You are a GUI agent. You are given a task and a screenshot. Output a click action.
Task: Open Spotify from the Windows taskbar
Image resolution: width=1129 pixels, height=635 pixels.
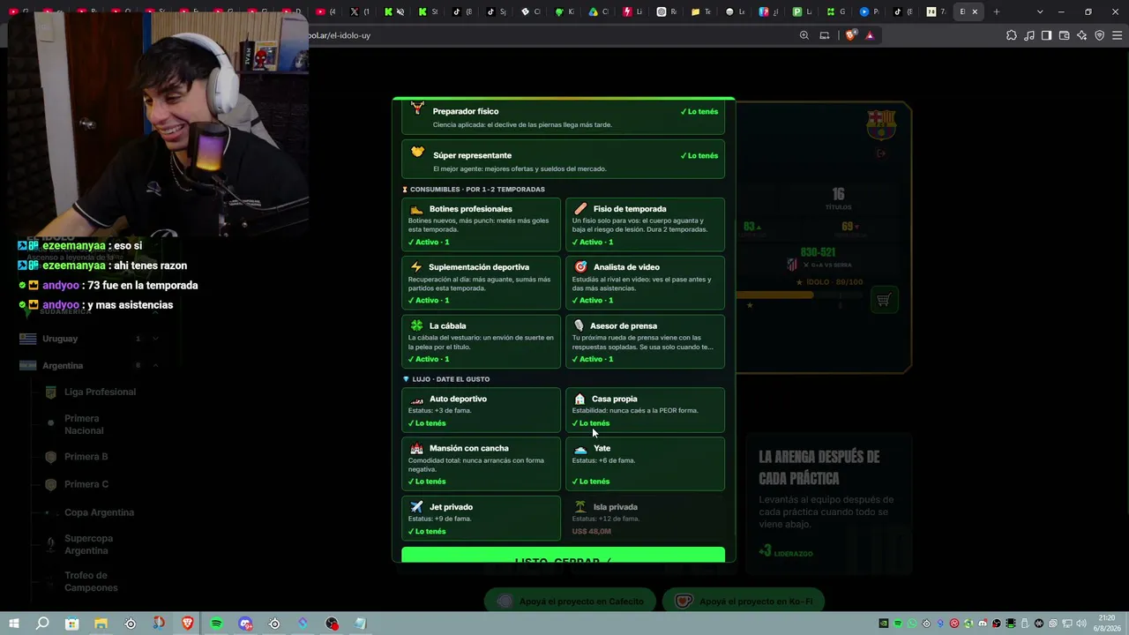pyautogui.click(x=216, y=624)
